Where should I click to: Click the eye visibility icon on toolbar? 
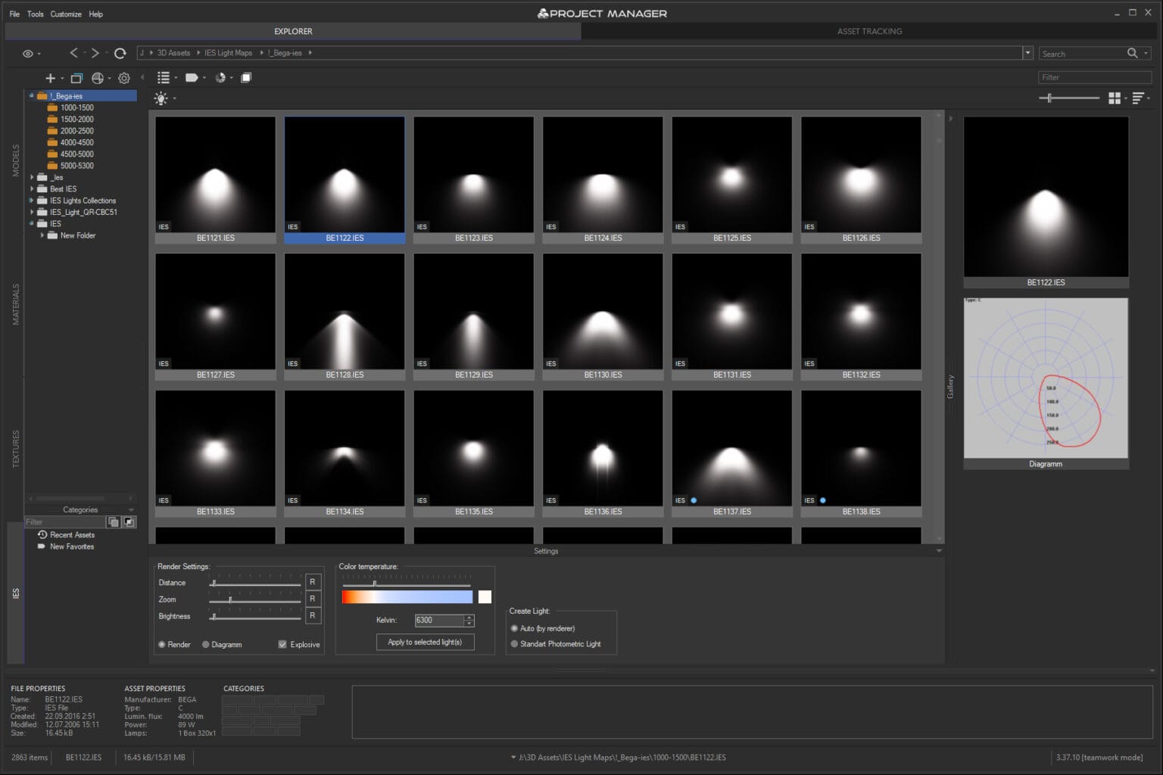coord(28,53)
